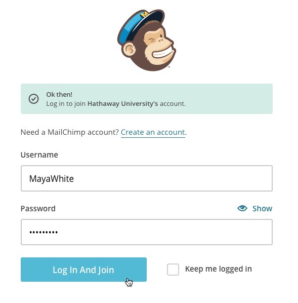Focus the Username input field
The width and height of the screenshot is (298, 303).
147,178
